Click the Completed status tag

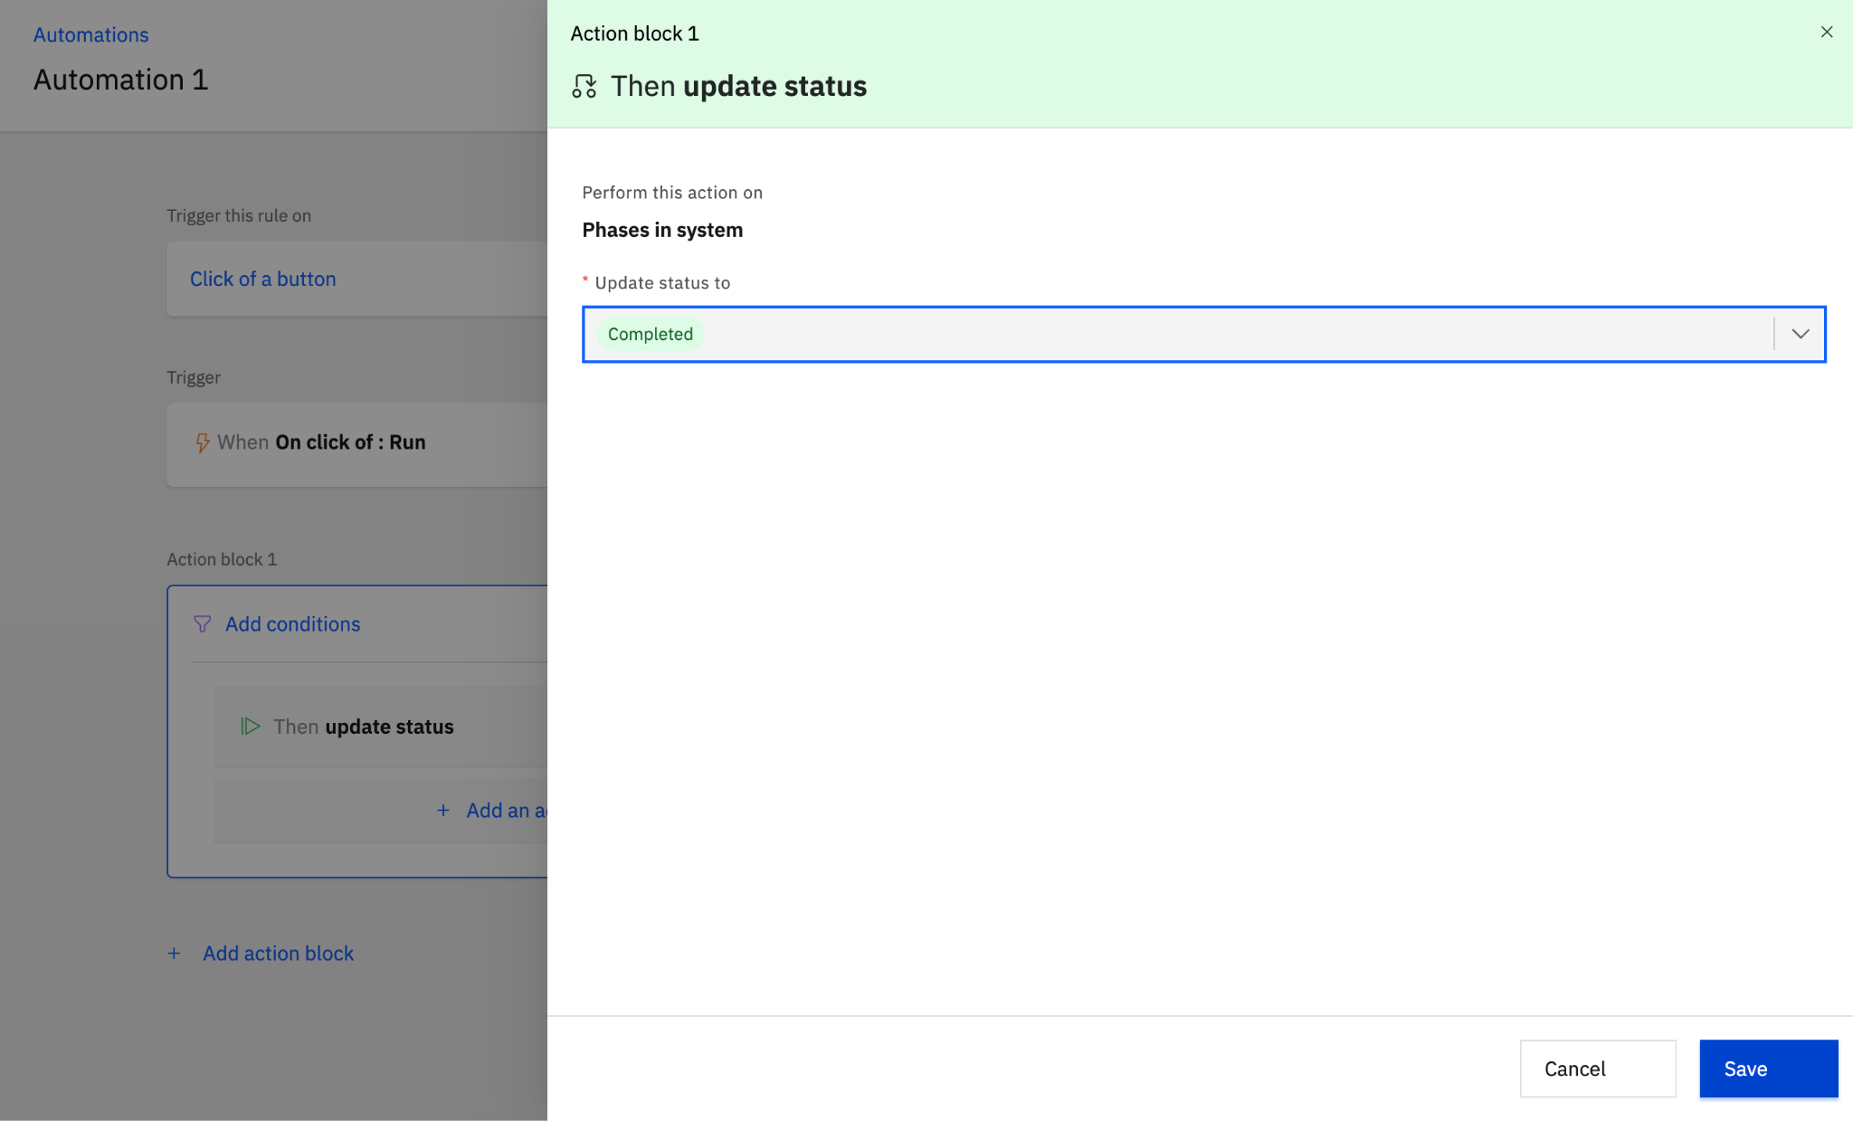click(650, 334)
